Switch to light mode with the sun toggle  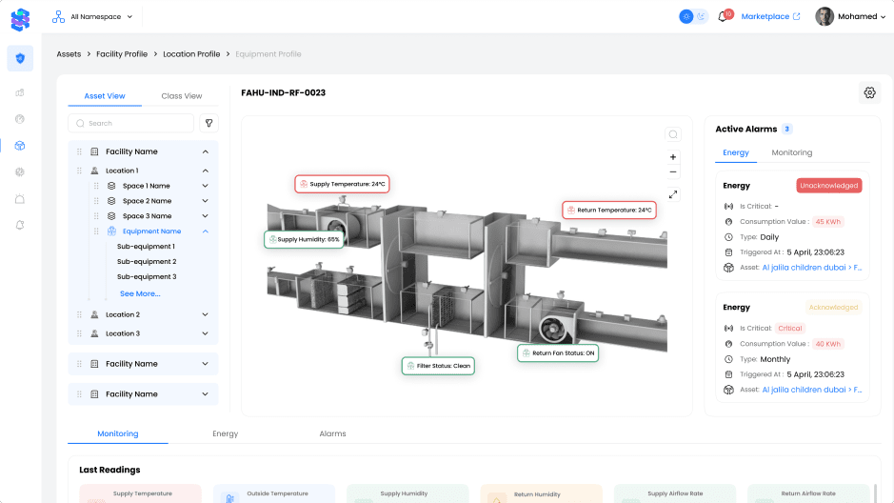[x=686, y=16]
